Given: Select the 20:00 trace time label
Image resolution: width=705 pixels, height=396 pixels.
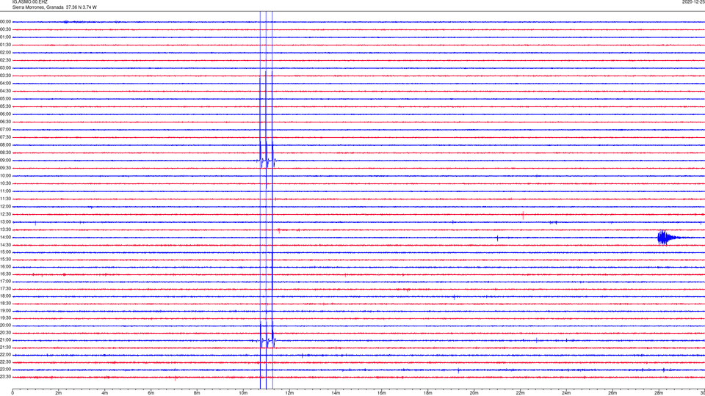Looking at the screenshot, I should pyautogui.click(x=5, y=326).
